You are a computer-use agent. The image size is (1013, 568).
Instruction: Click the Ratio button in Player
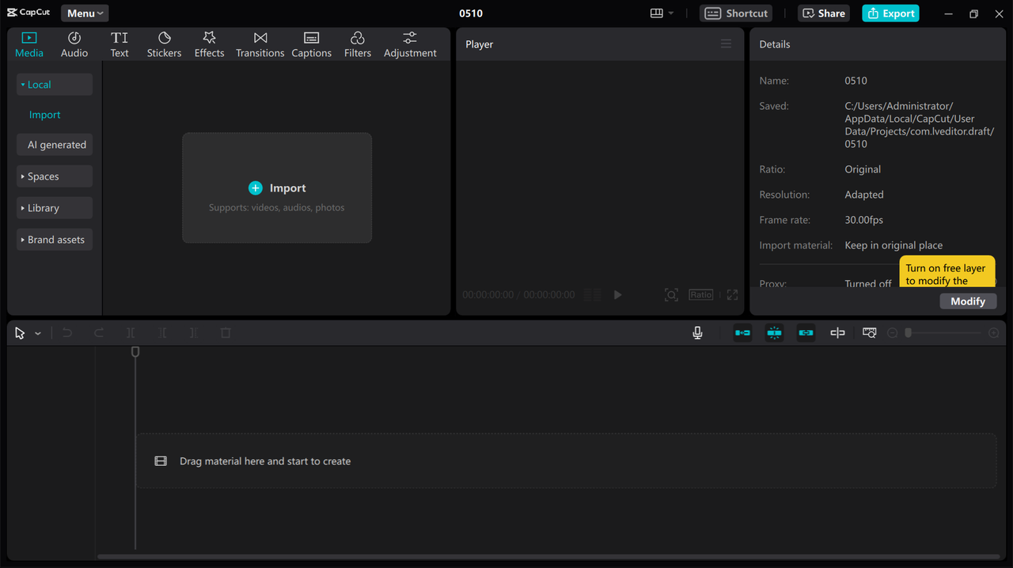coord(700,294)
